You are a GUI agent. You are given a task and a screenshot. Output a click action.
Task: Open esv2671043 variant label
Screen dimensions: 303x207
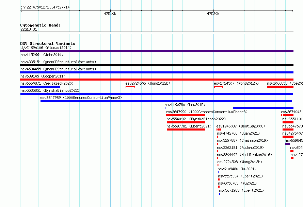pos(291,112)
